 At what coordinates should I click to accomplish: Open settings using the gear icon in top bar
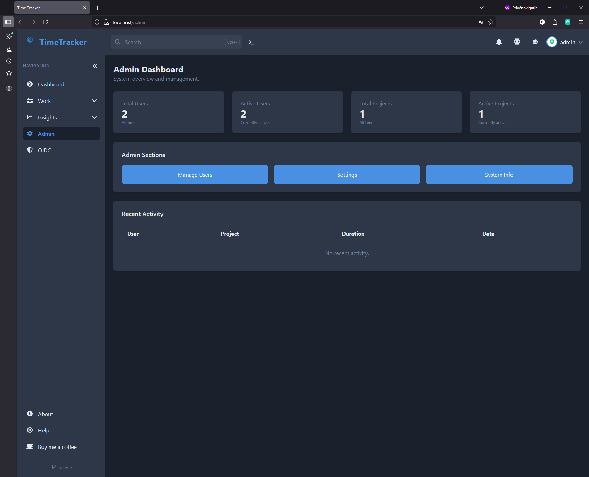[x=517, y=42]
